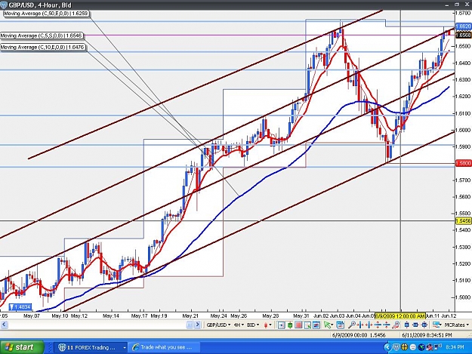The width and height of the screenshot is (472, 354).
Task: Click the magnifier with red chart icon
Action: click(x=396, y=325)
